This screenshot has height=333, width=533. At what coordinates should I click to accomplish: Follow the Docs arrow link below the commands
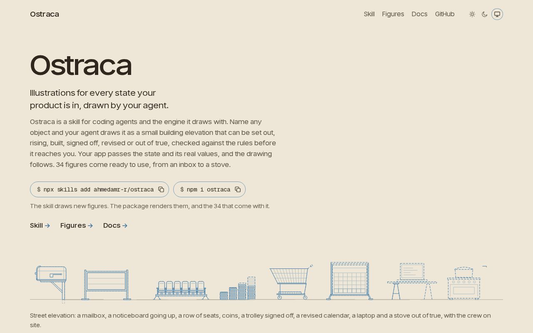pyautogui.click(x=115, y=226)
